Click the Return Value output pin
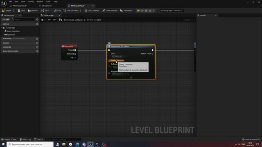Image resolution: width=262 pixels, height=147 pixels. tap(153, 53)
